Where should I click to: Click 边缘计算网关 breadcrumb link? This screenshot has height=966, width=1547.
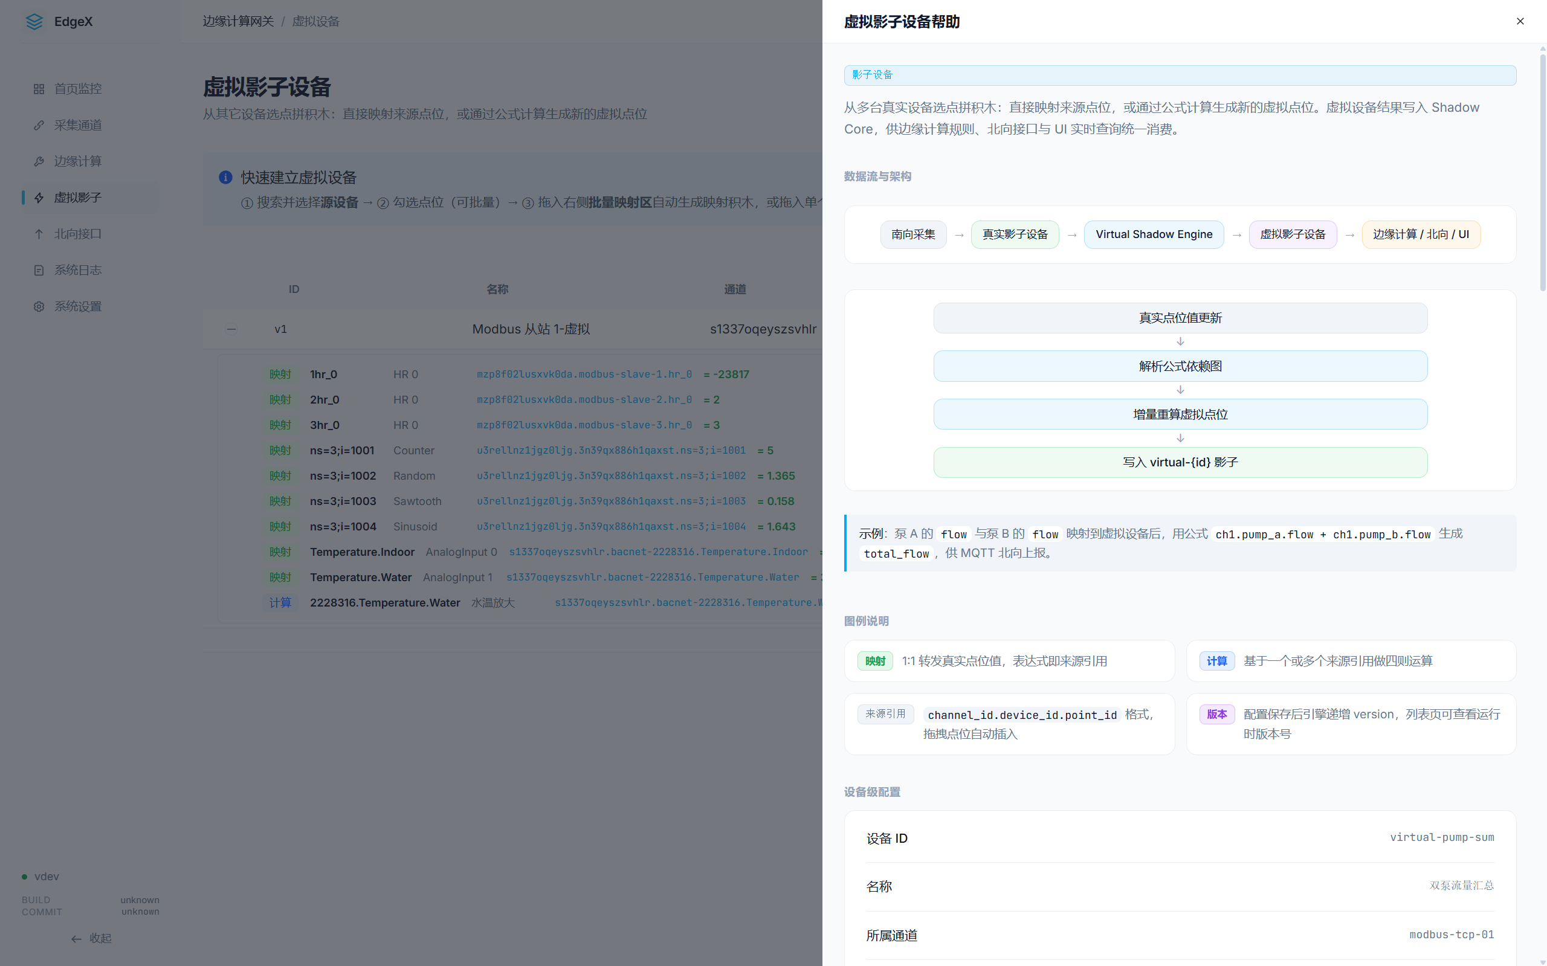tap(238, 21)
